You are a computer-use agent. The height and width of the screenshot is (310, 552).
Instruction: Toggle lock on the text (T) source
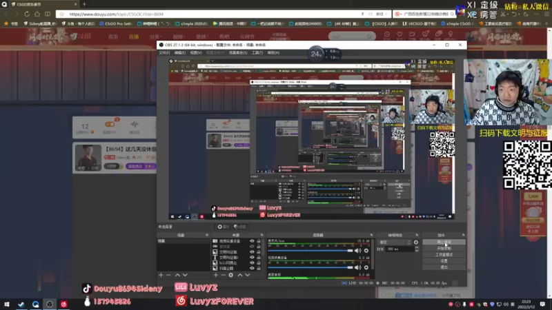(259, 257)
